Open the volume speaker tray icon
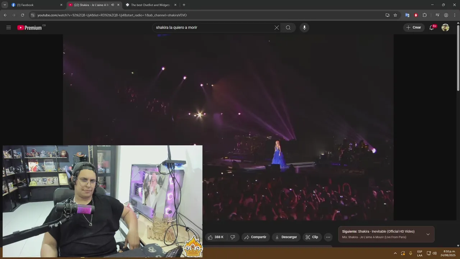The width and height of the screenshot is (460, 259). [434, 253]
